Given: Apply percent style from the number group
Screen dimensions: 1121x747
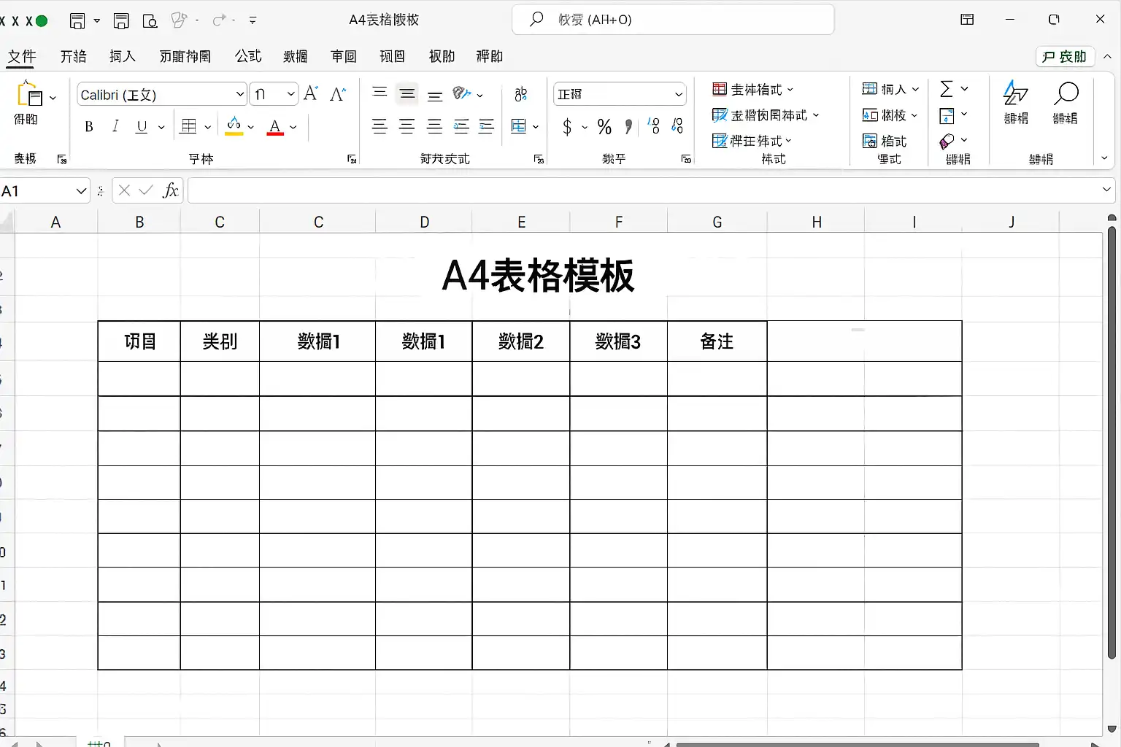Looking at the screenshot, I should tap(604, 127).
